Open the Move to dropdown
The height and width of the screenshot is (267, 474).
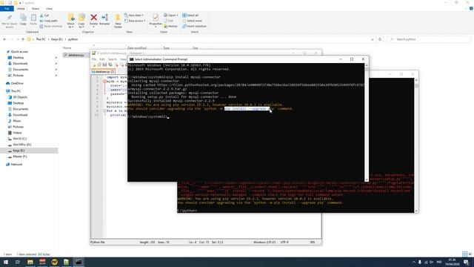click(x=71, y=21)
